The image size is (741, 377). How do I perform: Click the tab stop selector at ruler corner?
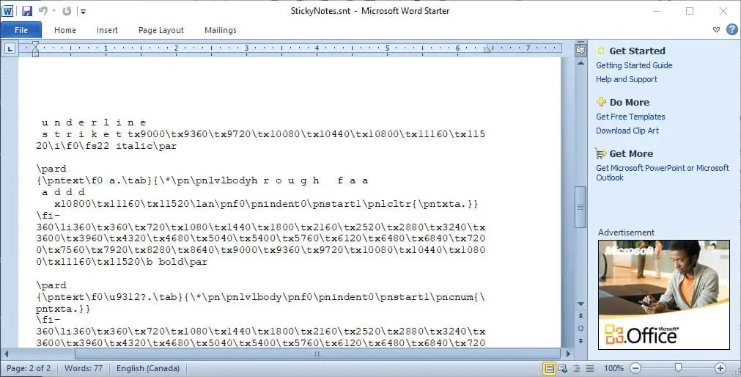[x=10, y=48]
